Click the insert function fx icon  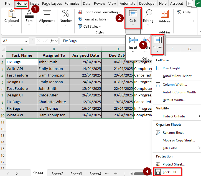pyautogui.click(x=52, y=41)
